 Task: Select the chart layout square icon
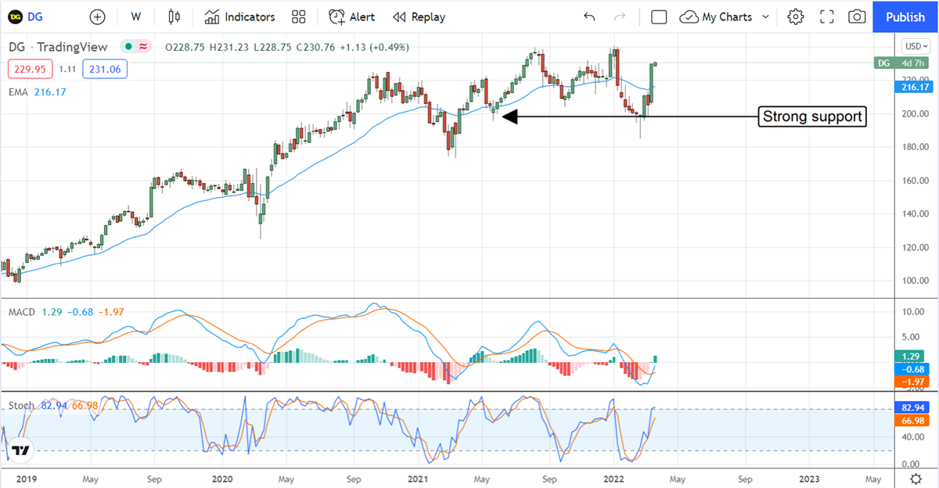point(659,16)
